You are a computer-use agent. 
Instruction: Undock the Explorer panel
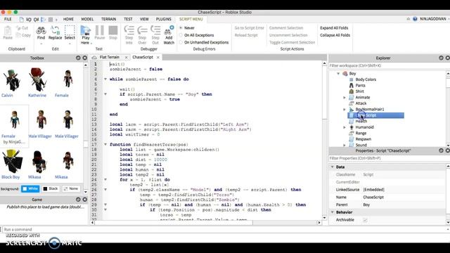441,58
